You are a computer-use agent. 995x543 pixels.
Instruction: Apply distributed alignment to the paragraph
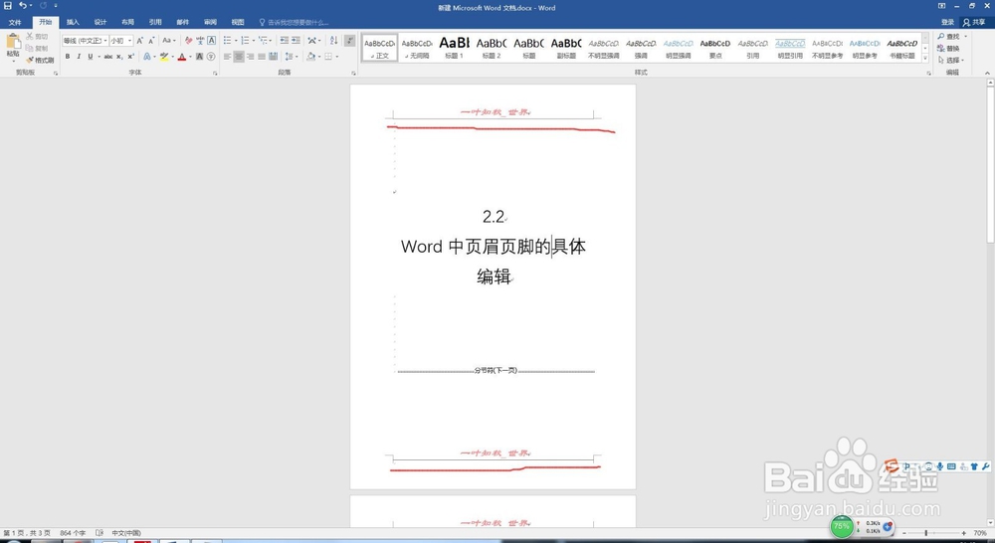273,57
